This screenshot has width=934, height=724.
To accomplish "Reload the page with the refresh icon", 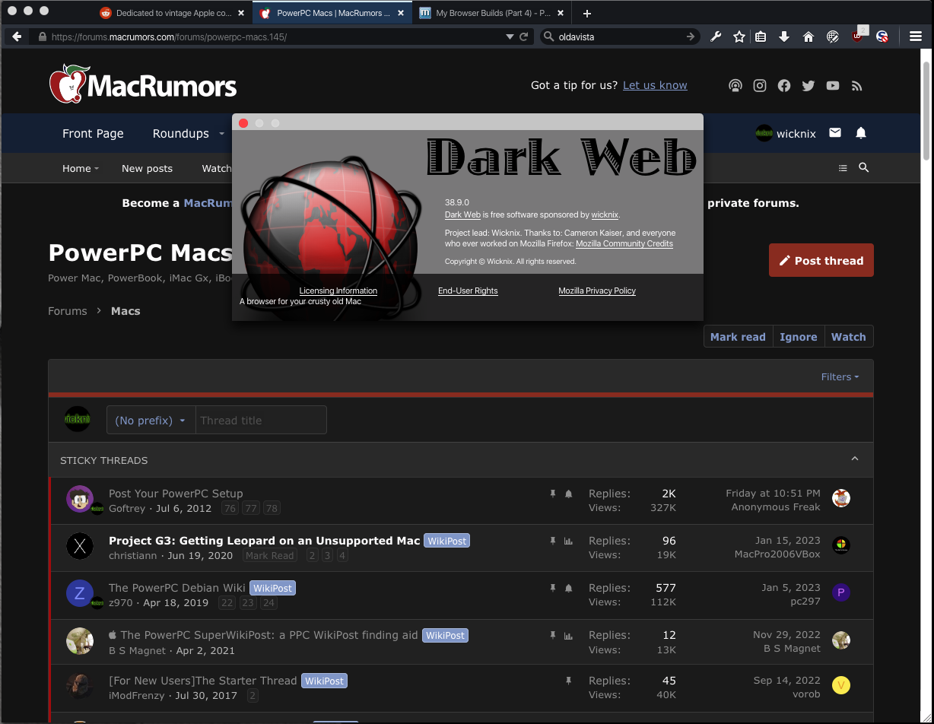I will (x=524, y=37).
